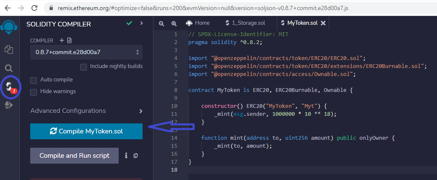The height and width of the screenshot is (180, 437).
Task: Open the File Explorer sidebar icon
Action: tap(9, 50)
